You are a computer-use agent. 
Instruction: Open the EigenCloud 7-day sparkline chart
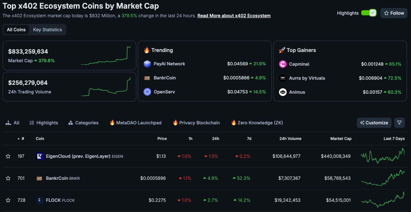point(383,156)
